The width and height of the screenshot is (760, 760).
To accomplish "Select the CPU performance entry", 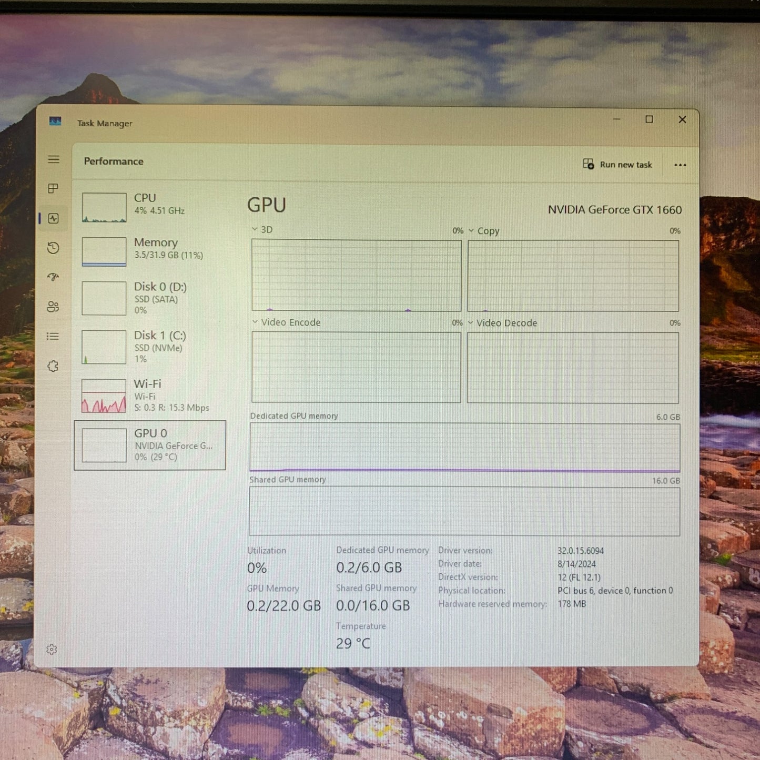I will click(x=150, y=207).
